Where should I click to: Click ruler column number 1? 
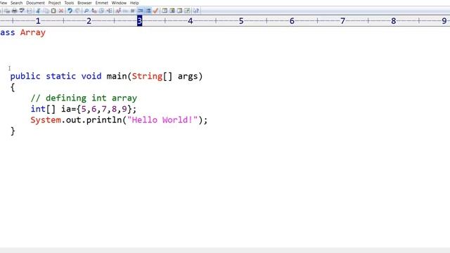[x=38, y=20]
